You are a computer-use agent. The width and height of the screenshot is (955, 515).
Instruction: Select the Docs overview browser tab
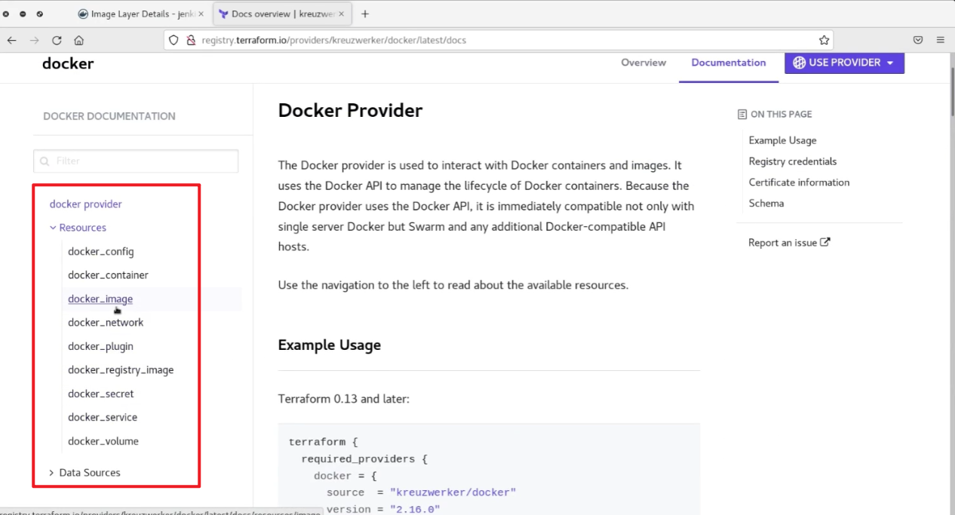coord(283,14)
